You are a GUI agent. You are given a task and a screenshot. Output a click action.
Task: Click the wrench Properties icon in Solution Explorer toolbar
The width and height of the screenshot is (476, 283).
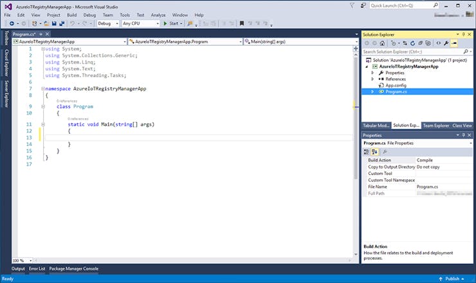(x=446, y=43)
